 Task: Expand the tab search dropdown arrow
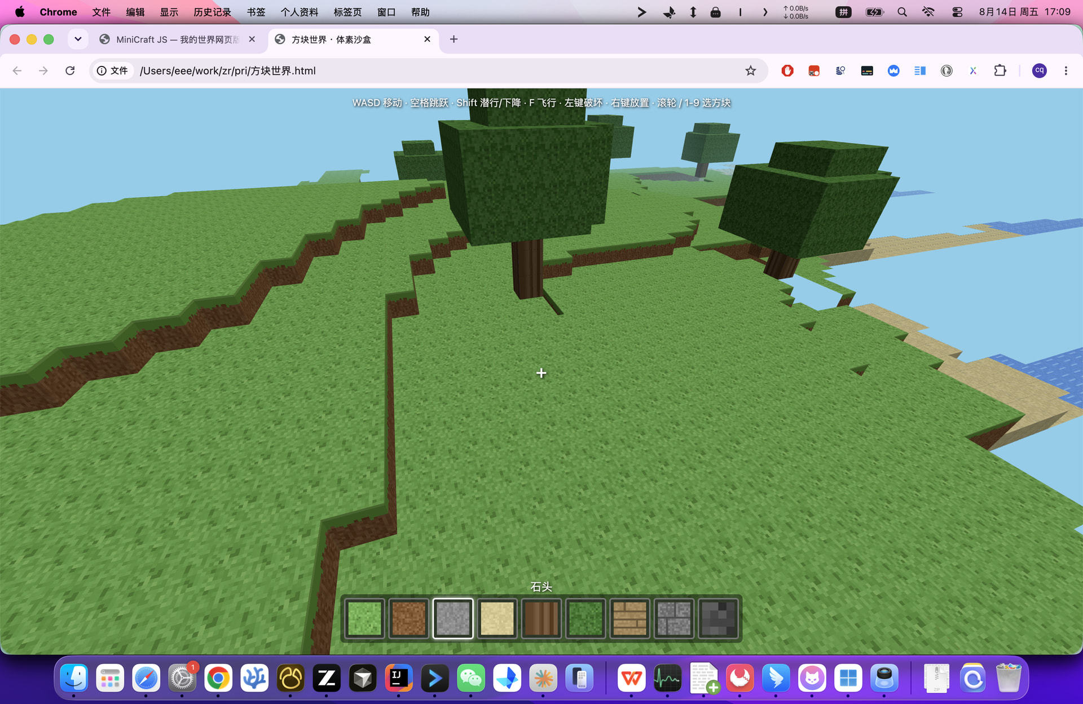coord(78,39)
